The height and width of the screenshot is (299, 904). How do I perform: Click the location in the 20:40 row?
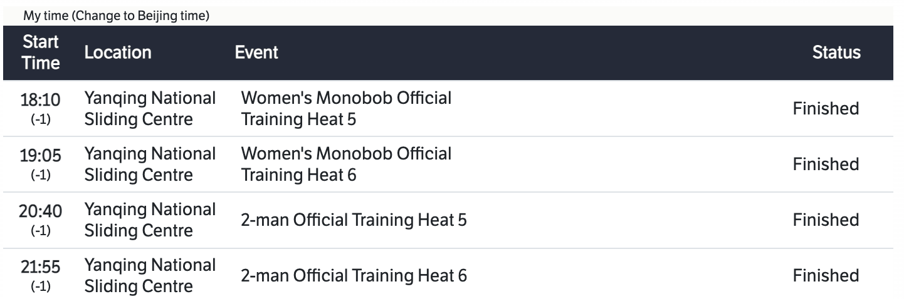[x=150, y=220]
